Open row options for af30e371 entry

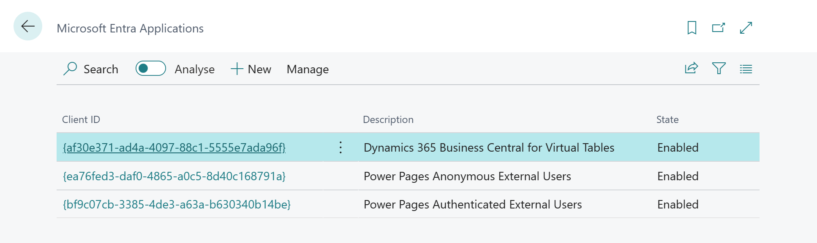[x=340, y=147]
